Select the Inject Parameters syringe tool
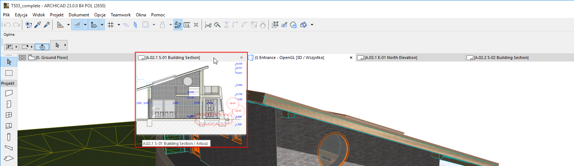 click(47, 25)
